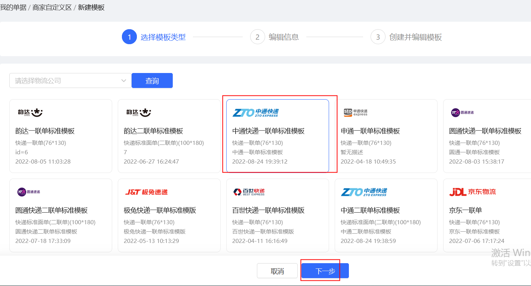Image resolution: width=531 pixels, height=286 pixels.
Task: Click the STO logo on 申通一联单标准模板 card
Action: pyautogui.click(x=356, y=112)
